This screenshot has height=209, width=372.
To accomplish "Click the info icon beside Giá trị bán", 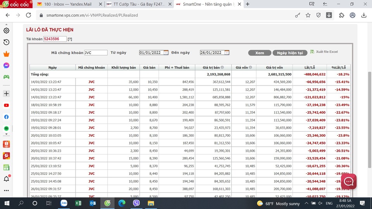I will (222, 67).
